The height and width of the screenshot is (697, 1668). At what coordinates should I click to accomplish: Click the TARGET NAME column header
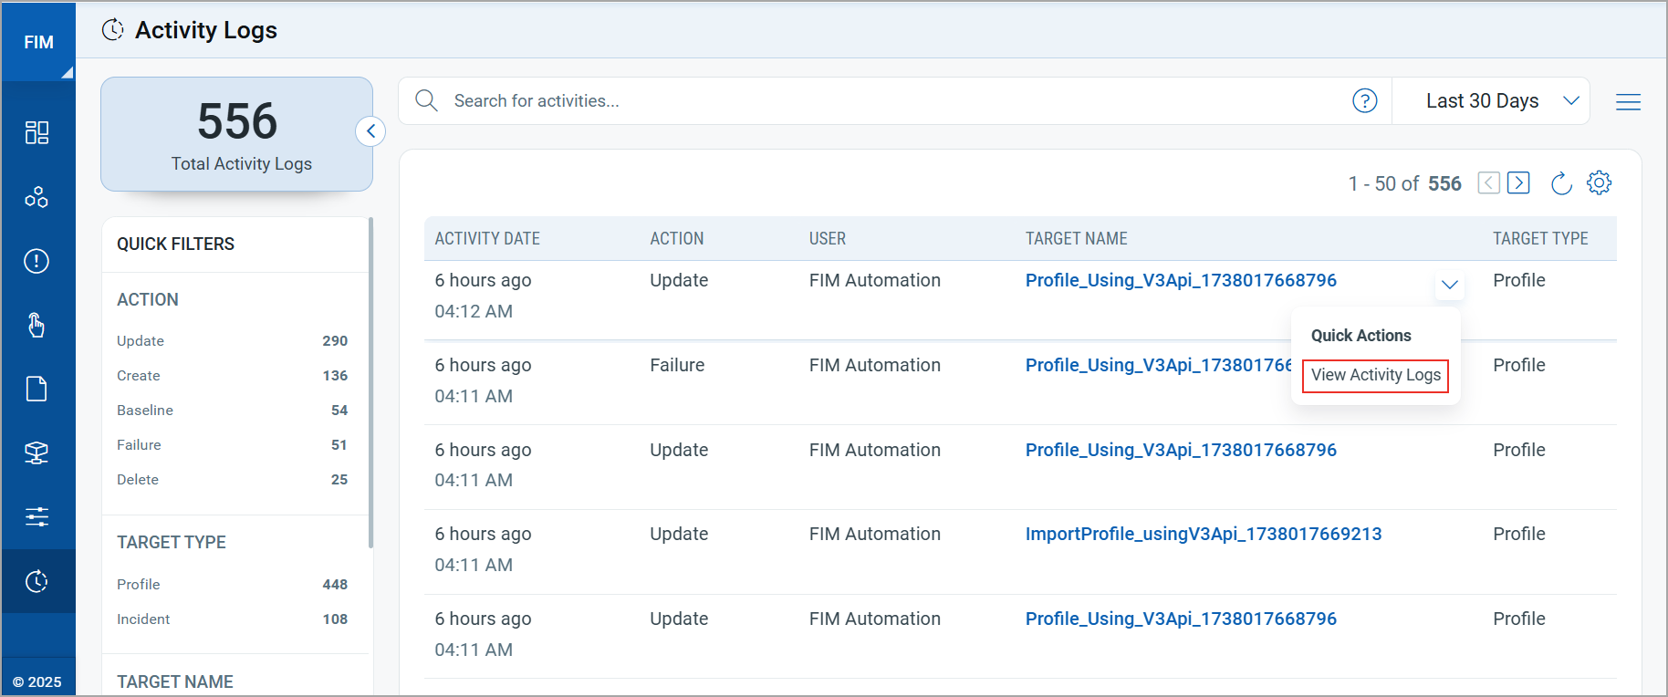coord(1076,238)
